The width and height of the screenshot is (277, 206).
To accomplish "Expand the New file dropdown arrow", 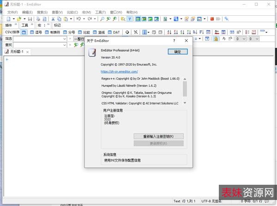I will click(14, 19).
